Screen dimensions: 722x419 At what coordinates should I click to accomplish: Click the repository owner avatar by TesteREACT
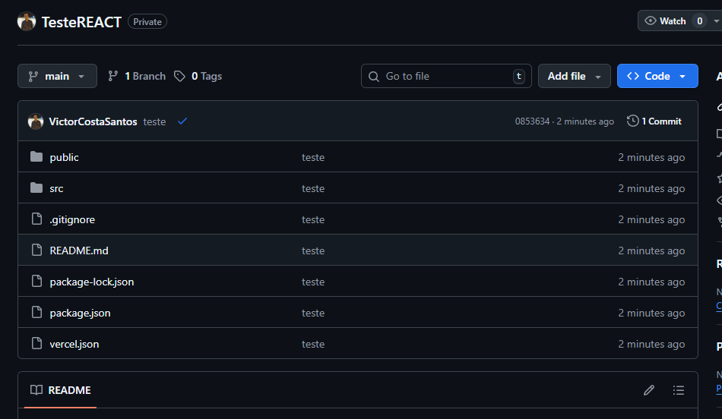tap(27, 22)
